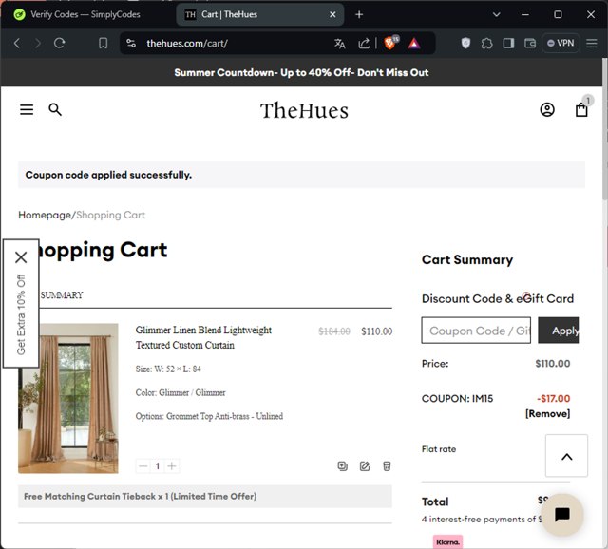The image size is (608, 549).
Task: Close the Get Extra 10% Off popup
Action: 21,257
